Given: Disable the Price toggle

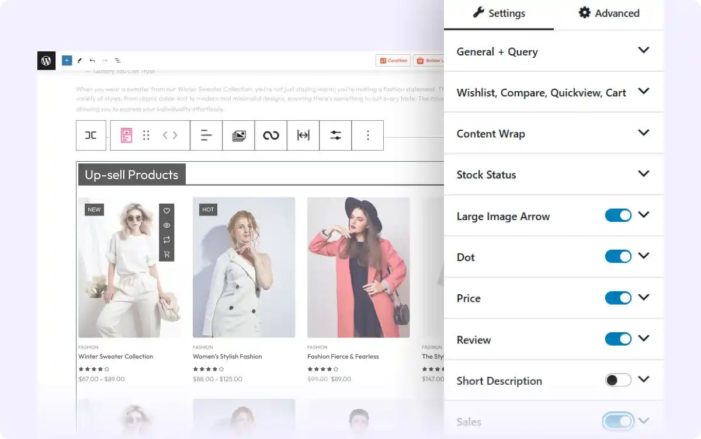Looking at the screenshot, I should (618, 298).
